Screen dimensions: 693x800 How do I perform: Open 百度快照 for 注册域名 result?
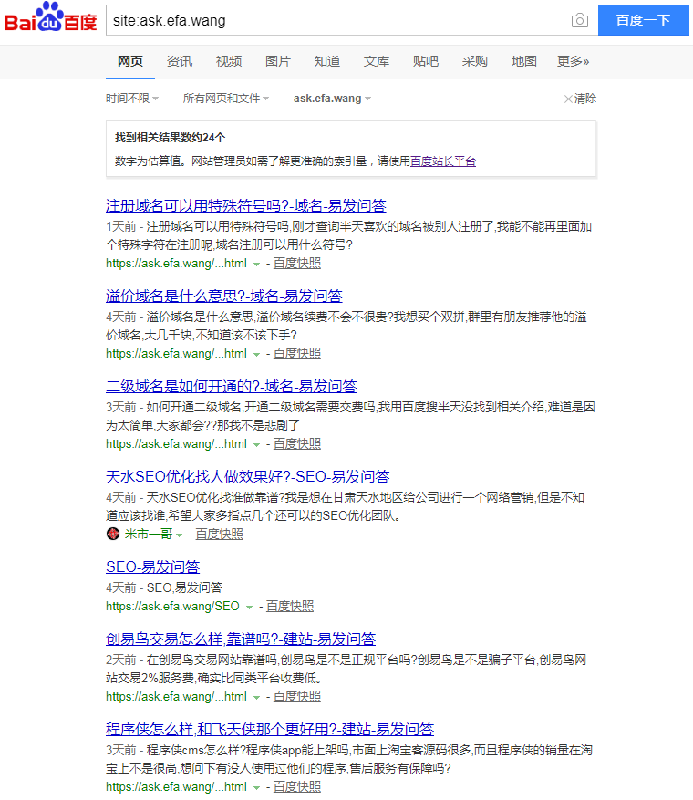click(297, 264)
